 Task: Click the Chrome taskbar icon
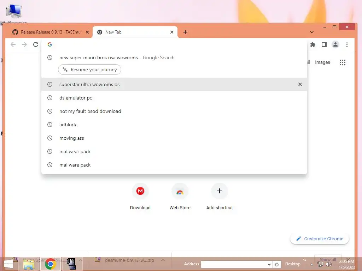(50, 264)
